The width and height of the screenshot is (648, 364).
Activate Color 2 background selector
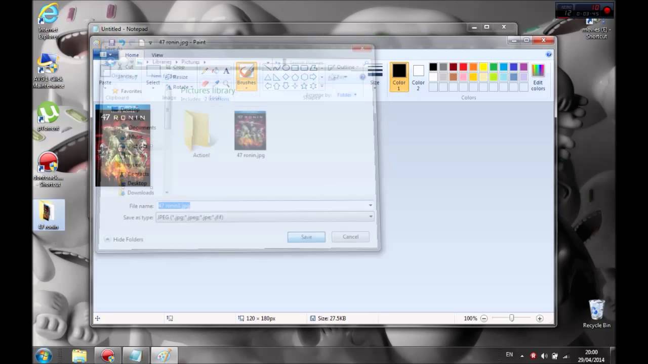[418, 77]
